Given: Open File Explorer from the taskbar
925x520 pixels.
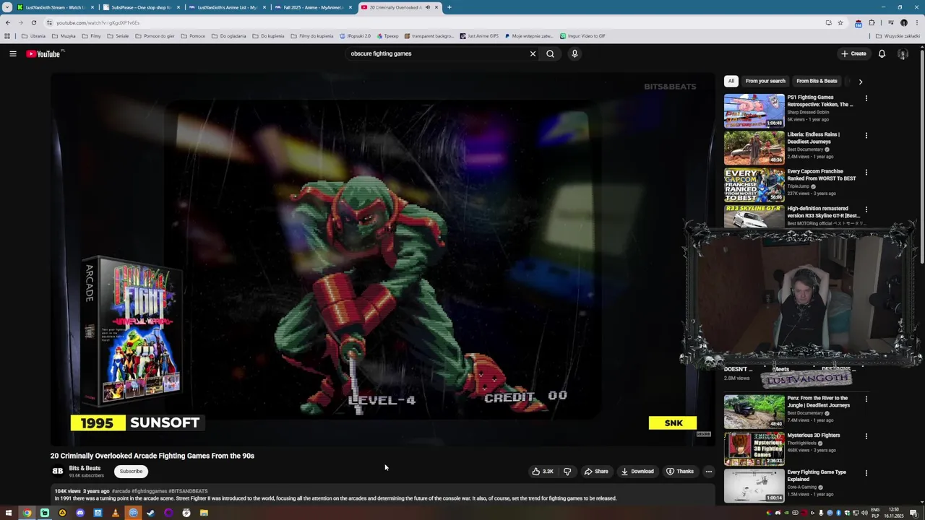Looking at the screenshot, I should 204,513.
